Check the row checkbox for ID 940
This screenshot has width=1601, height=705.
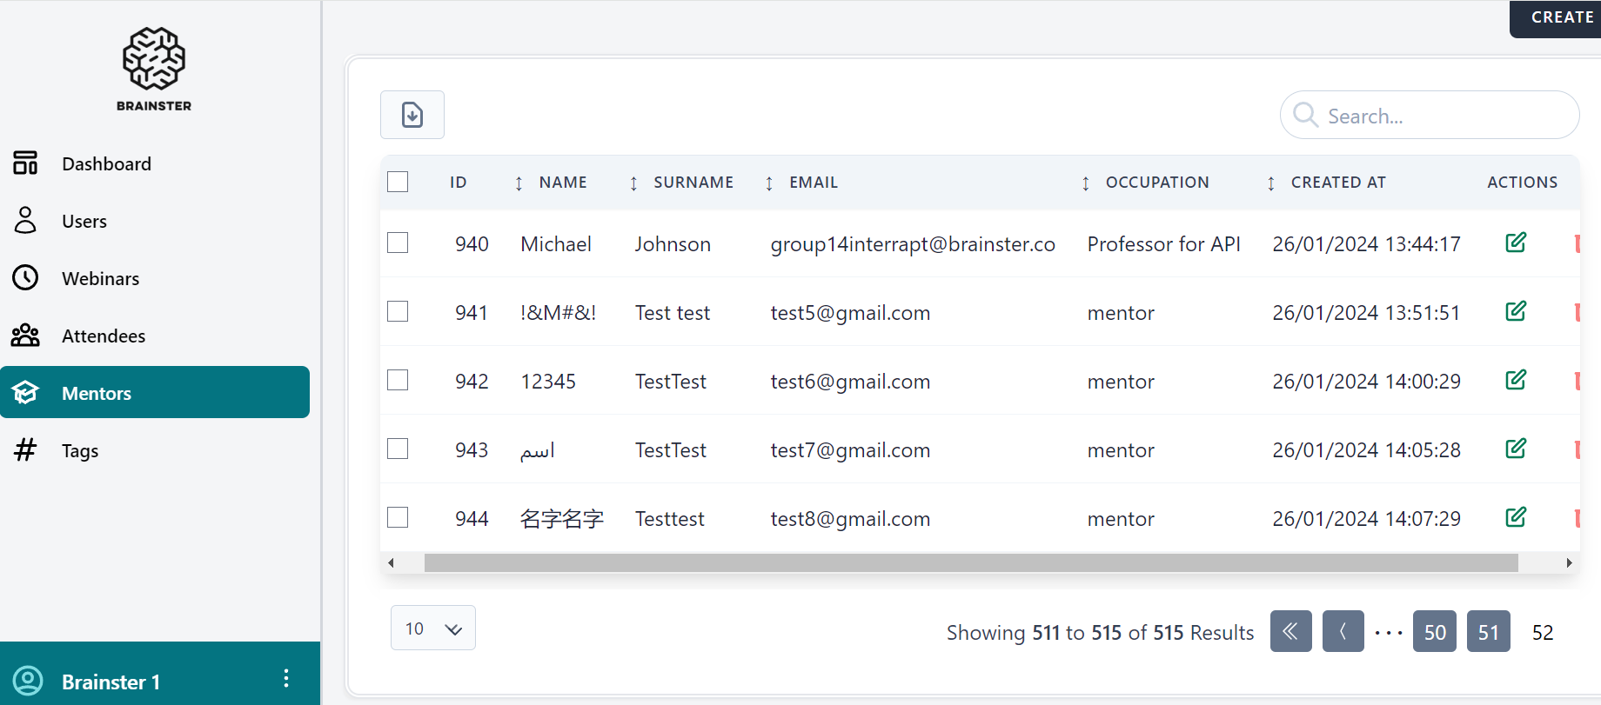398,243
